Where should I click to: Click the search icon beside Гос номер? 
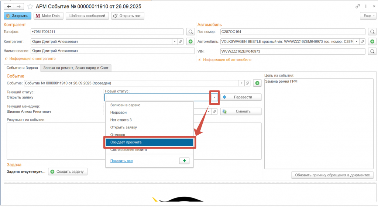tap(372, 32)
